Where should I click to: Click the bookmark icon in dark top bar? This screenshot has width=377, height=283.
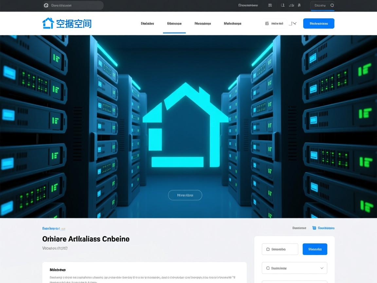282,5
